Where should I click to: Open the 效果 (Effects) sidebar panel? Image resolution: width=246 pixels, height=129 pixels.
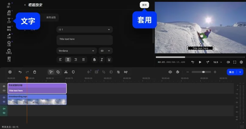click(9, 36)
